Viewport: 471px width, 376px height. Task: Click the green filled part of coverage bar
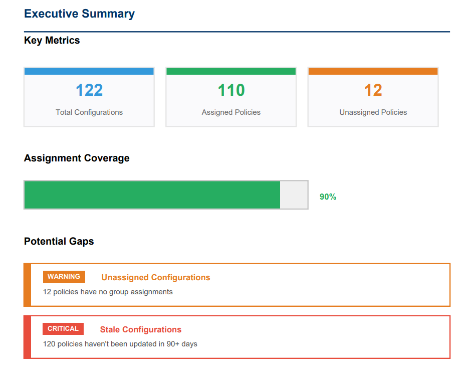(152, 195)
